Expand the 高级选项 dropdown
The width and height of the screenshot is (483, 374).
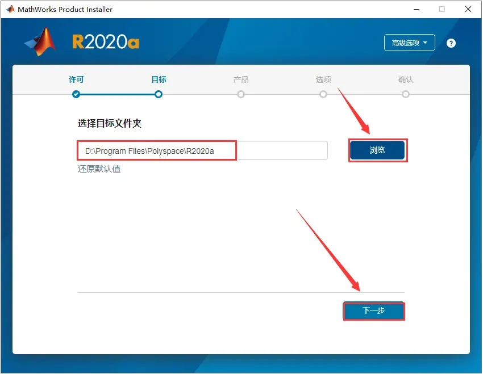point(409,43)
